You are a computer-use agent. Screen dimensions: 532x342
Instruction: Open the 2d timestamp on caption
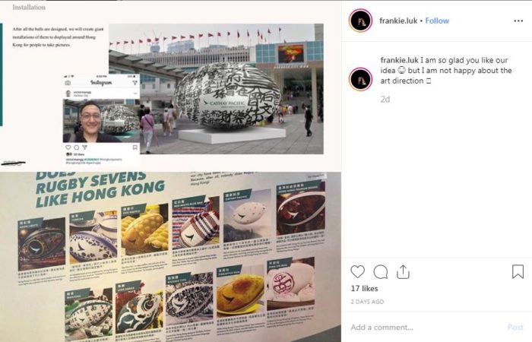point(385,100)
